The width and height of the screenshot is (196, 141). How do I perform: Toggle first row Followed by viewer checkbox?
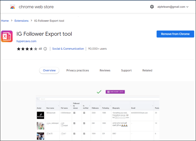[x=74, y=113]
